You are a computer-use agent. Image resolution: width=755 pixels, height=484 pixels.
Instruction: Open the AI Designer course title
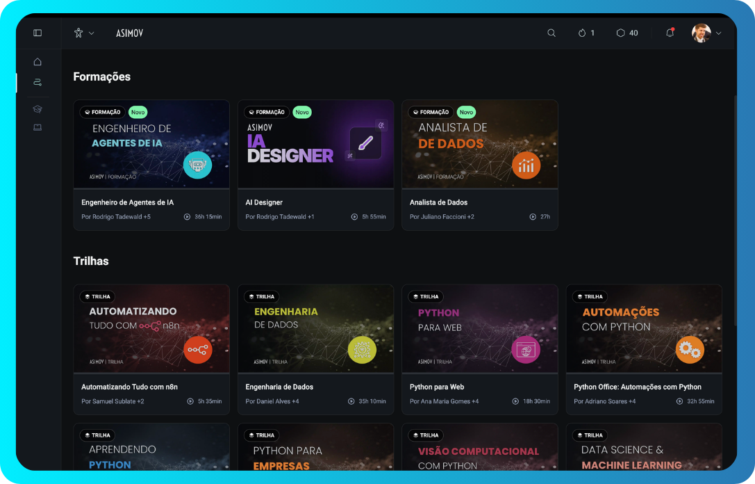point(264,202)
